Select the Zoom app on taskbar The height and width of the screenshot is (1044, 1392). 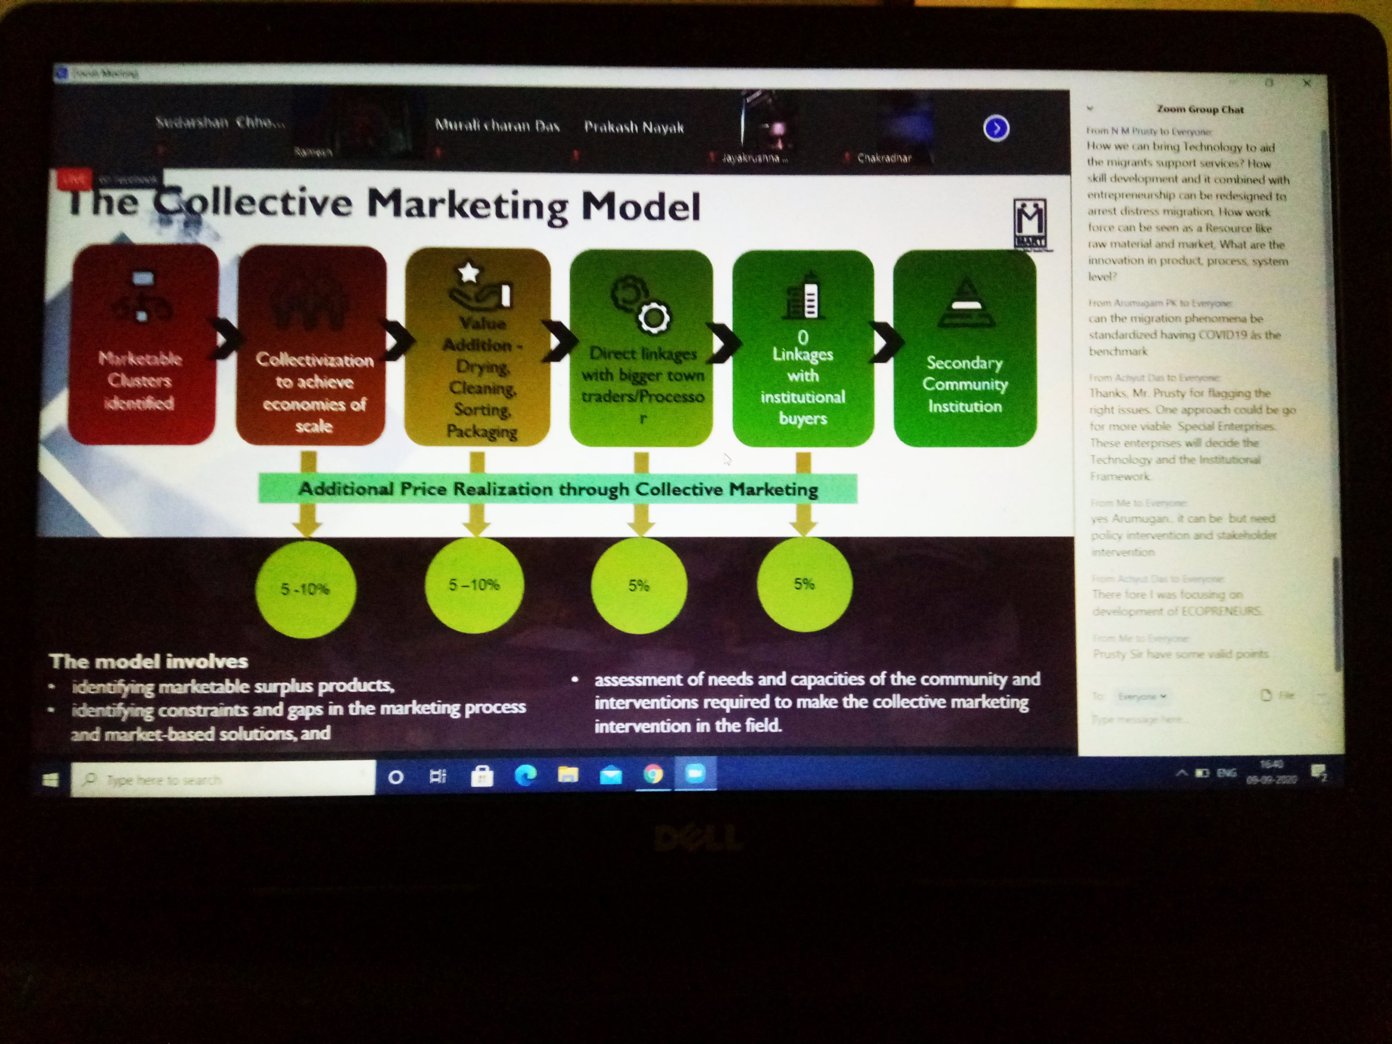pos(695,773)
